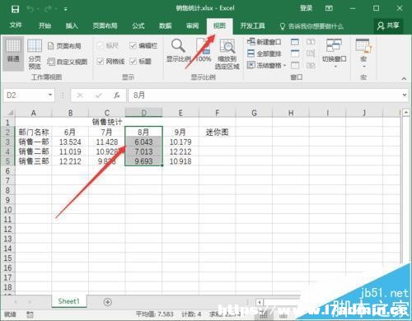Collapse the ribbon with the chevron

(404, 78)
